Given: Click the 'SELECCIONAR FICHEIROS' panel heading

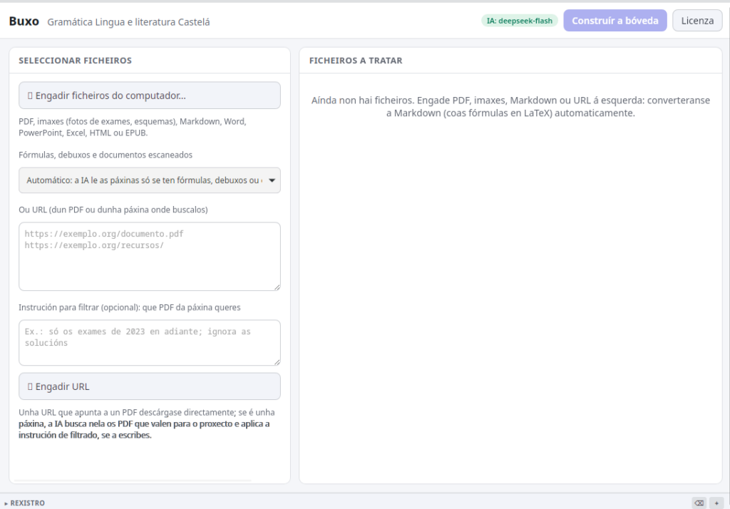Looking at the screenshot, I should 75,61.
